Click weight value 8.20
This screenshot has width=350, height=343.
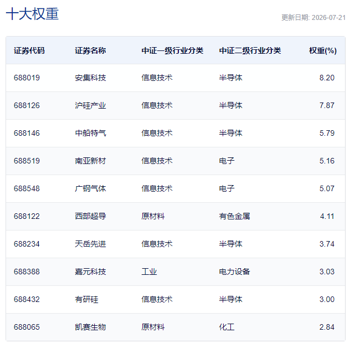click(x=327, y=78)
